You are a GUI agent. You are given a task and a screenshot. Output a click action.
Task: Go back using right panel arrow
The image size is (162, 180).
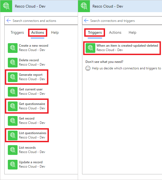pyautogui.click(x=86, y=21)
